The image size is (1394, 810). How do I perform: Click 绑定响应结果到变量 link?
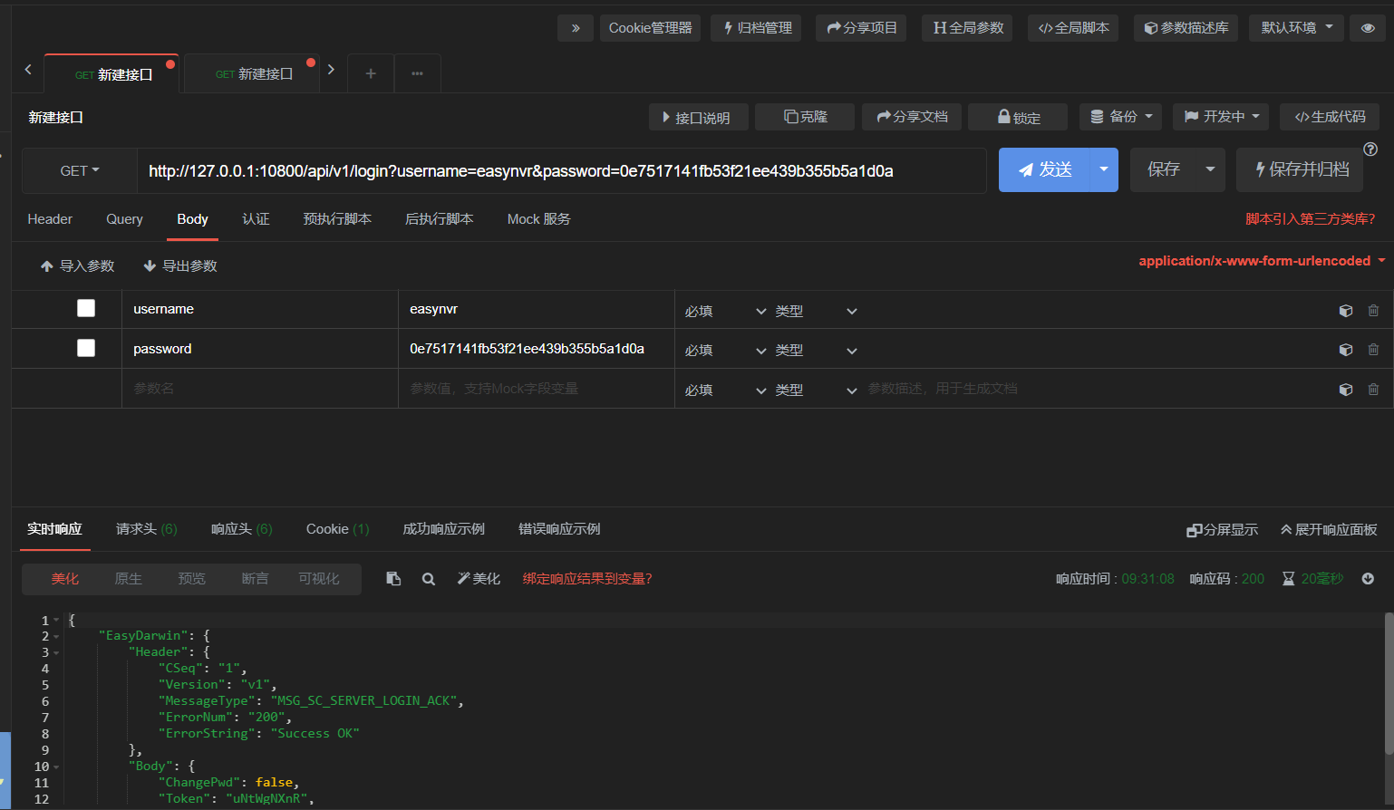[x=587, y=579]
